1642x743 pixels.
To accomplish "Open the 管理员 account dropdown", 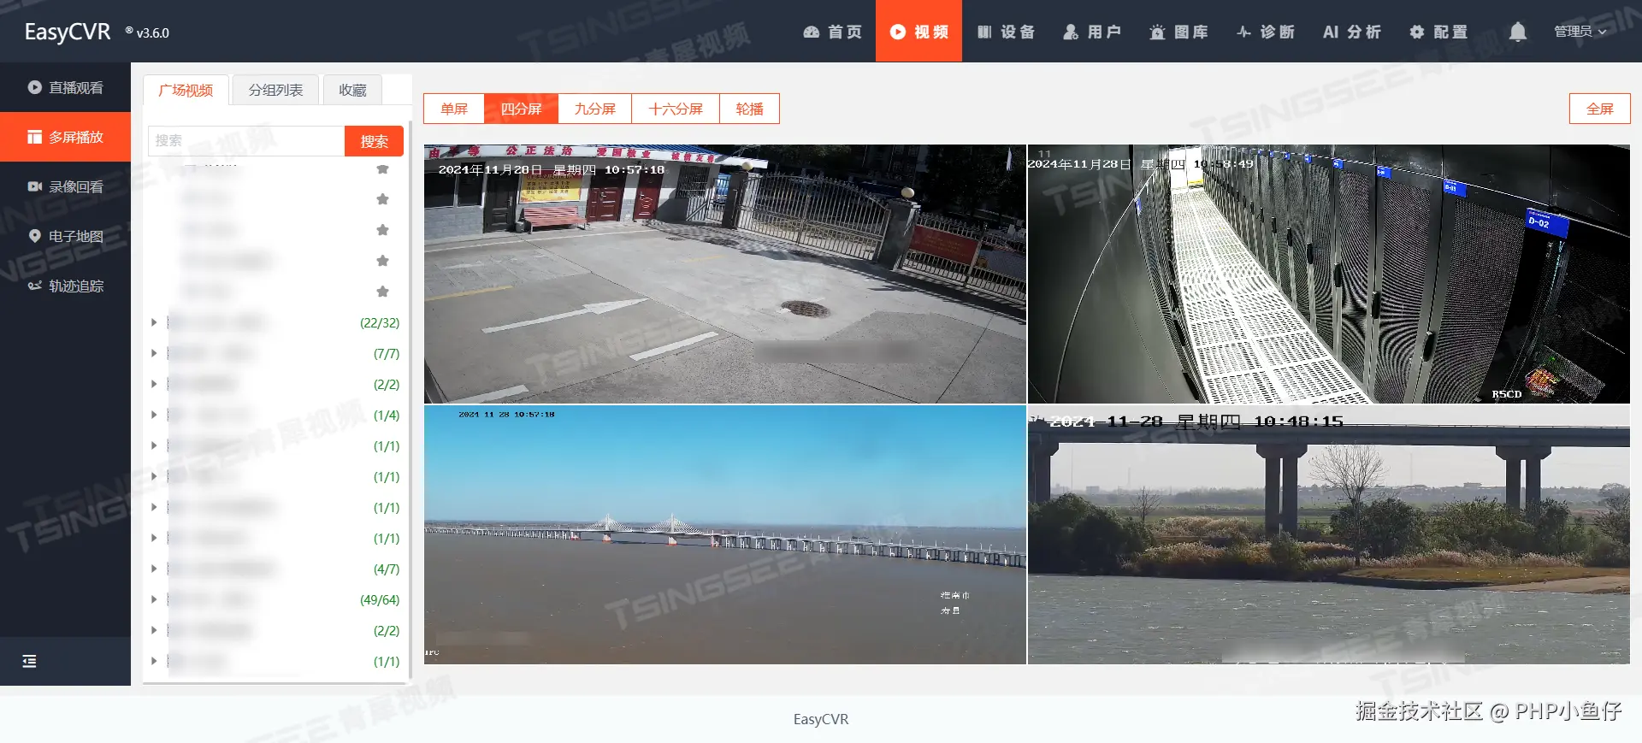I will [x=1580, y=32].
